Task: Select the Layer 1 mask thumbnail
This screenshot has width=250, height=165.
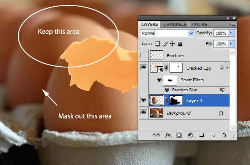Action: (x=176, y=100)
